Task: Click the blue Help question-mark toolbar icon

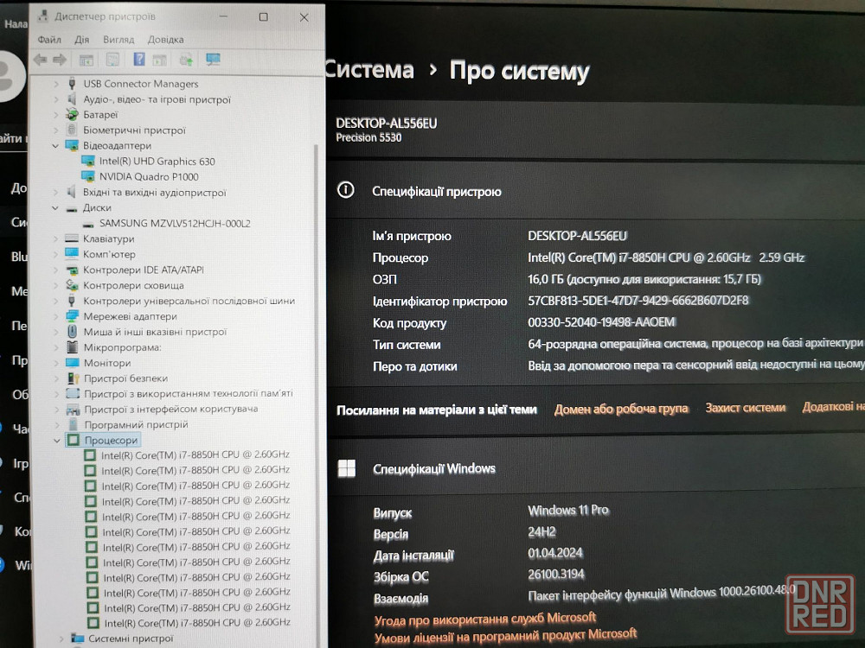Action: click(139, 59)
